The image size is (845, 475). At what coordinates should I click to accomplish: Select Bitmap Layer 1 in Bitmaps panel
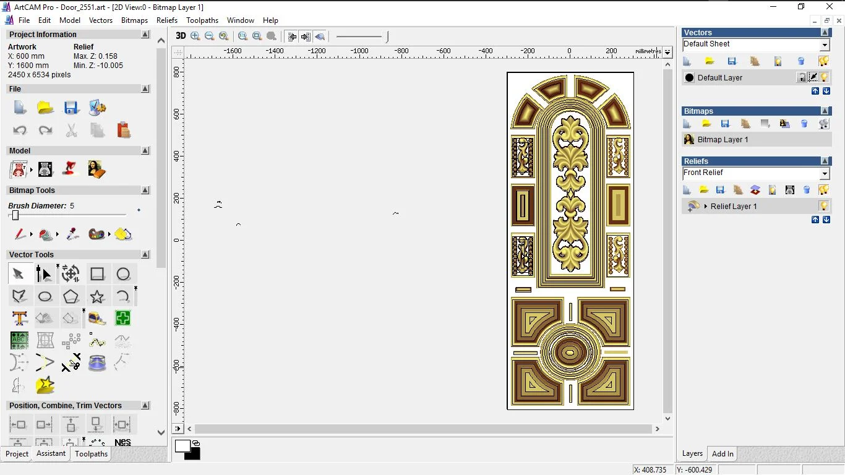[x=723, y=140]
